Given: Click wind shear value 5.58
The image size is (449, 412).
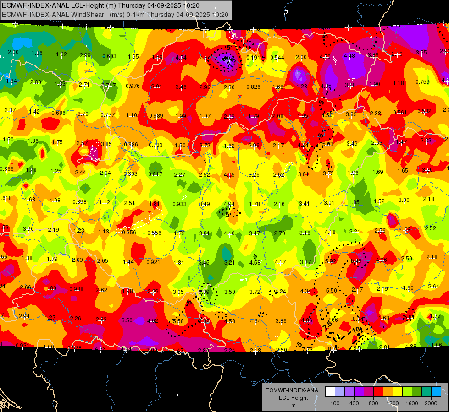Looking at the screenshot, I should [x=178, y=321].
